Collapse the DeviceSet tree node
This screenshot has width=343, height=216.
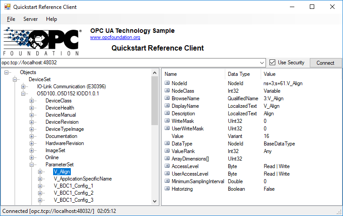[15, 79]
